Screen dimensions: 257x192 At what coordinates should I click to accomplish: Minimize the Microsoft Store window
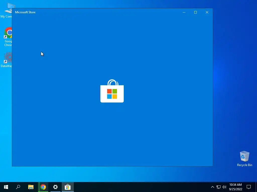(184, 12)
